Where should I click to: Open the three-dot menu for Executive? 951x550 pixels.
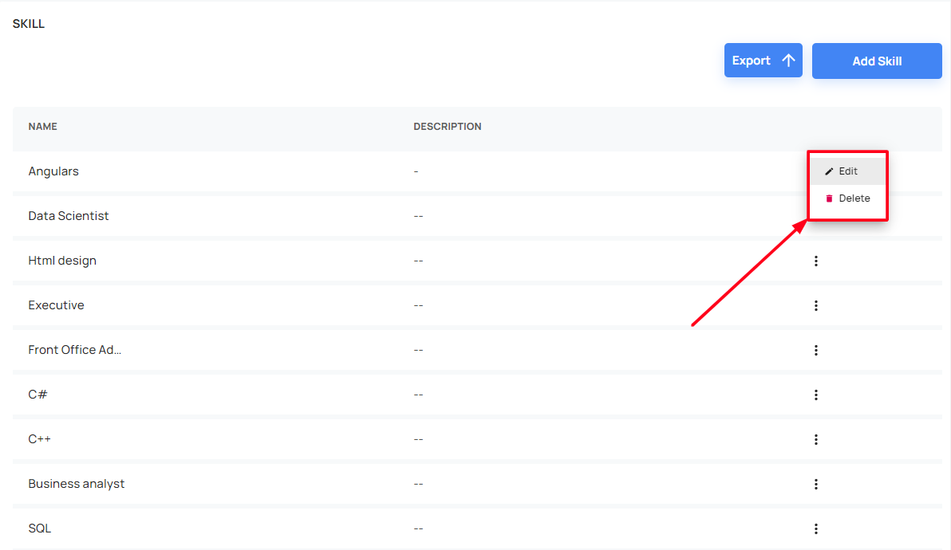click(x=815, y=306)
